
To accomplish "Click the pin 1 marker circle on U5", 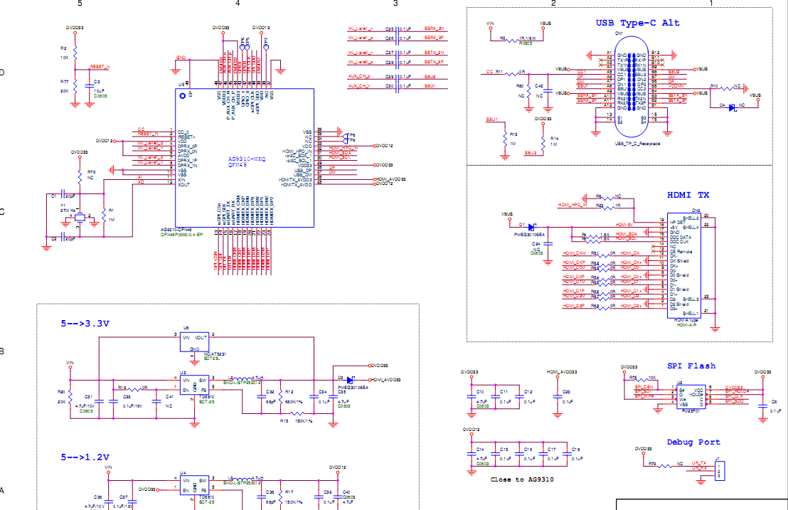I will tap(181, 95).
